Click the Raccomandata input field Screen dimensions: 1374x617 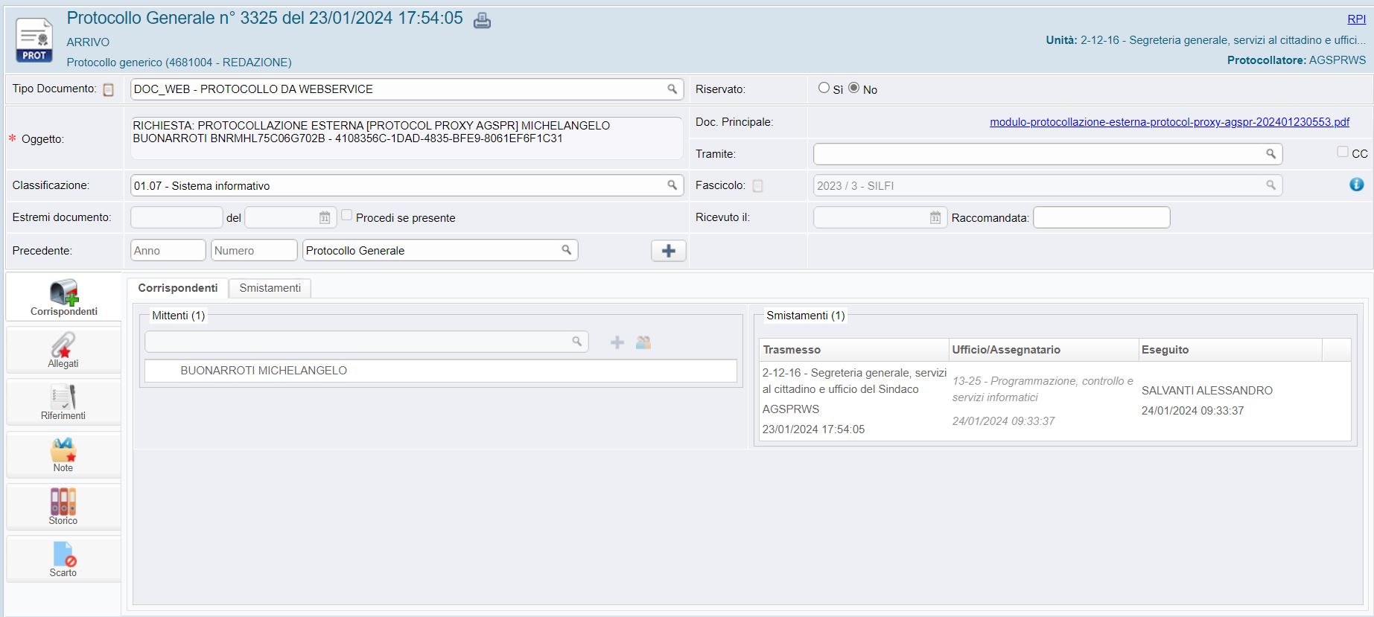1101,217
